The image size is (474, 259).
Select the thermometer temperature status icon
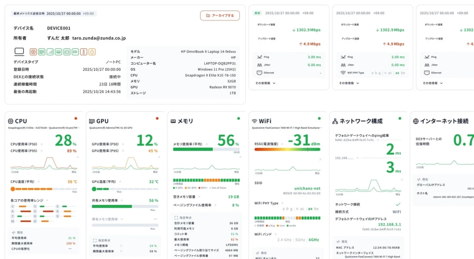pyautogui.click(x=83, y=51)
